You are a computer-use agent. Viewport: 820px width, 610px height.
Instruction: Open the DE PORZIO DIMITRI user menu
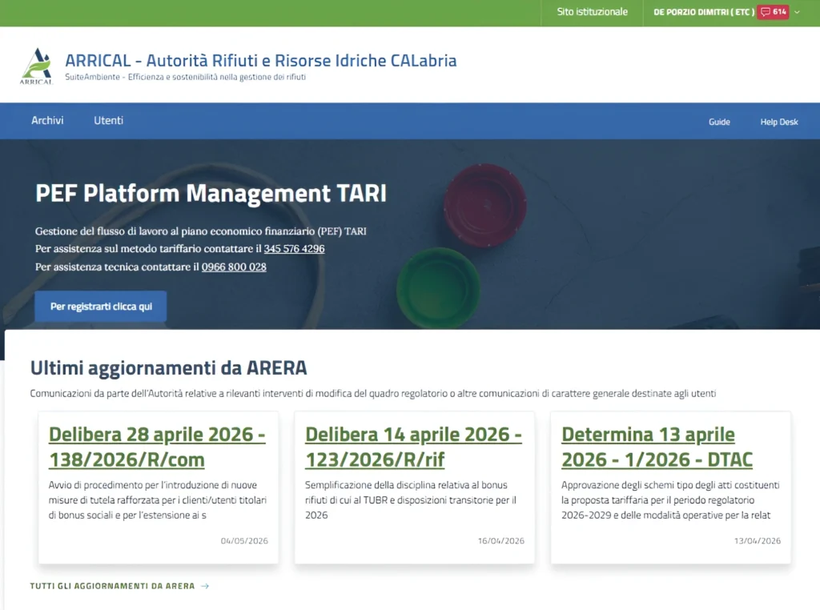[703, 12]
